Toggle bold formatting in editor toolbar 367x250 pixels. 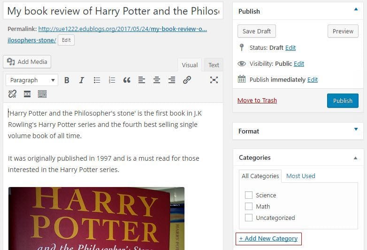click(x=67, y=80)
